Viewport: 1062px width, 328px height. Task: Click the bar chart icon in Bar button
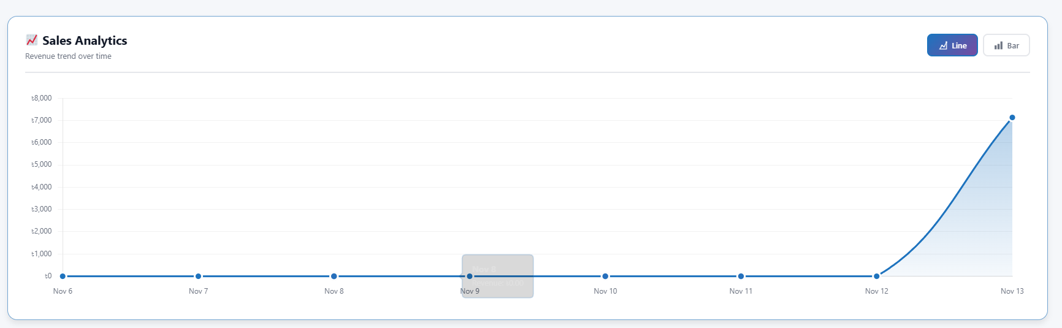(x=998, y=45)
